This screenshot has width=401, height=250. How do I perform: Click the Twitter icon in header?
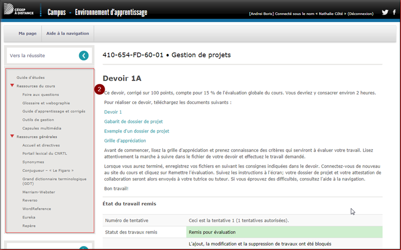pyautogui.click(x=385, y=12)
